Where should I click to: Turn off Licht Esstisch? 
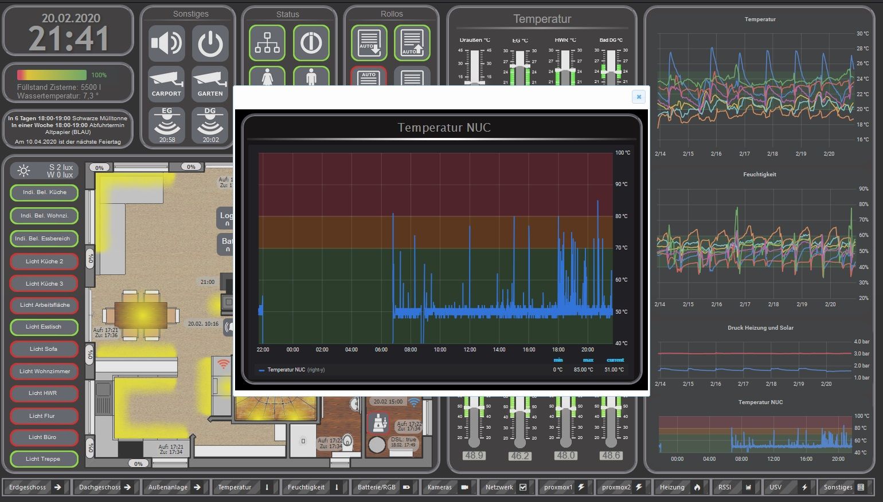point(44,327)
